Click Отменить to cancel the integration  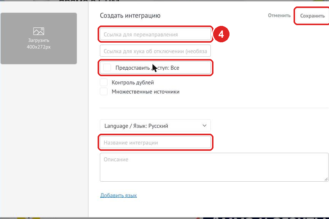(x=279, y=16)
